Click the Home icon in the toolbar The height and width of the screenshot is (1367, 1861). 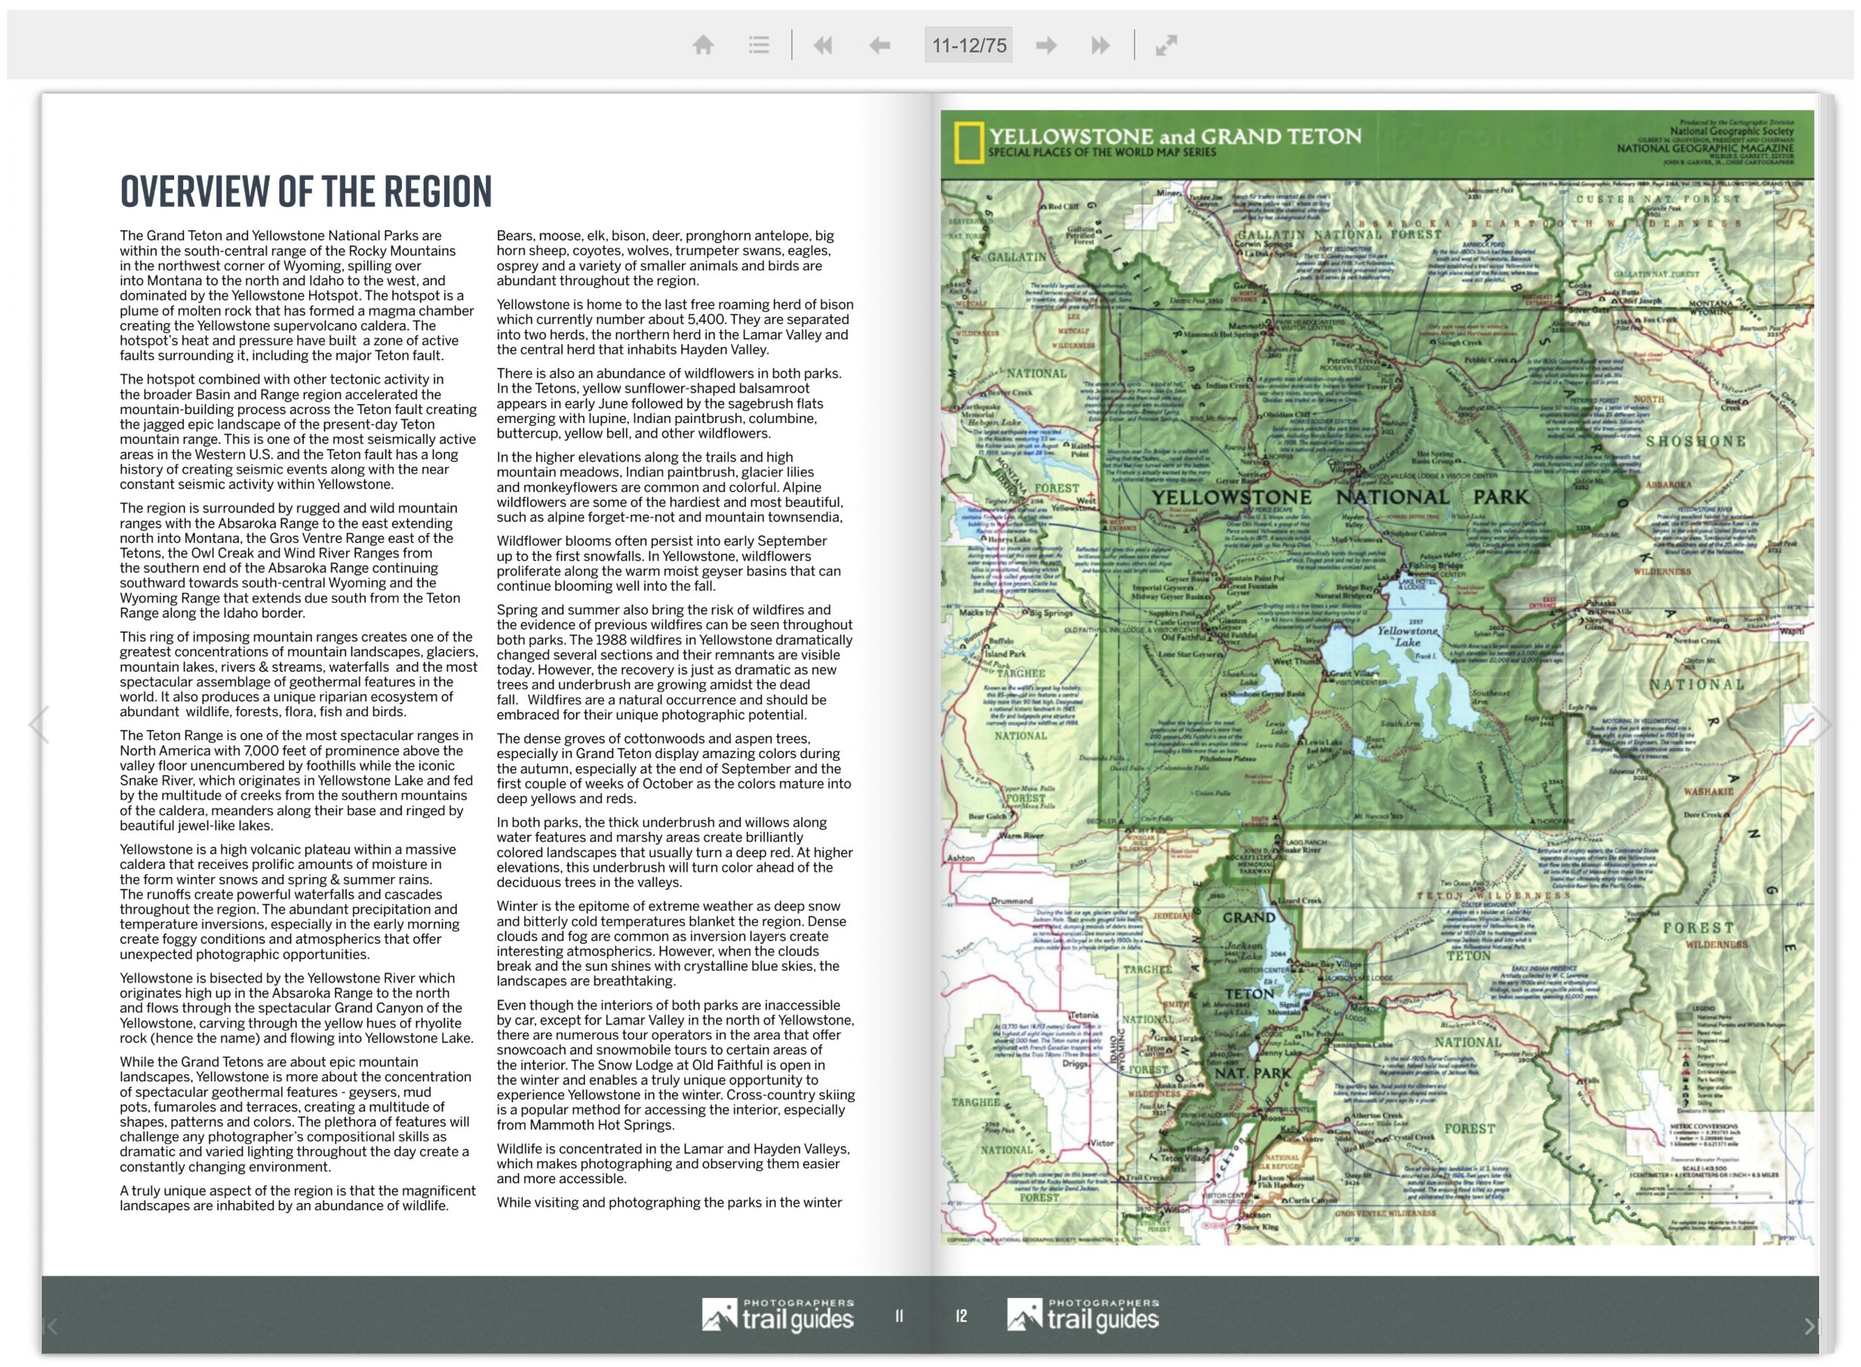[x=703, y=45]
